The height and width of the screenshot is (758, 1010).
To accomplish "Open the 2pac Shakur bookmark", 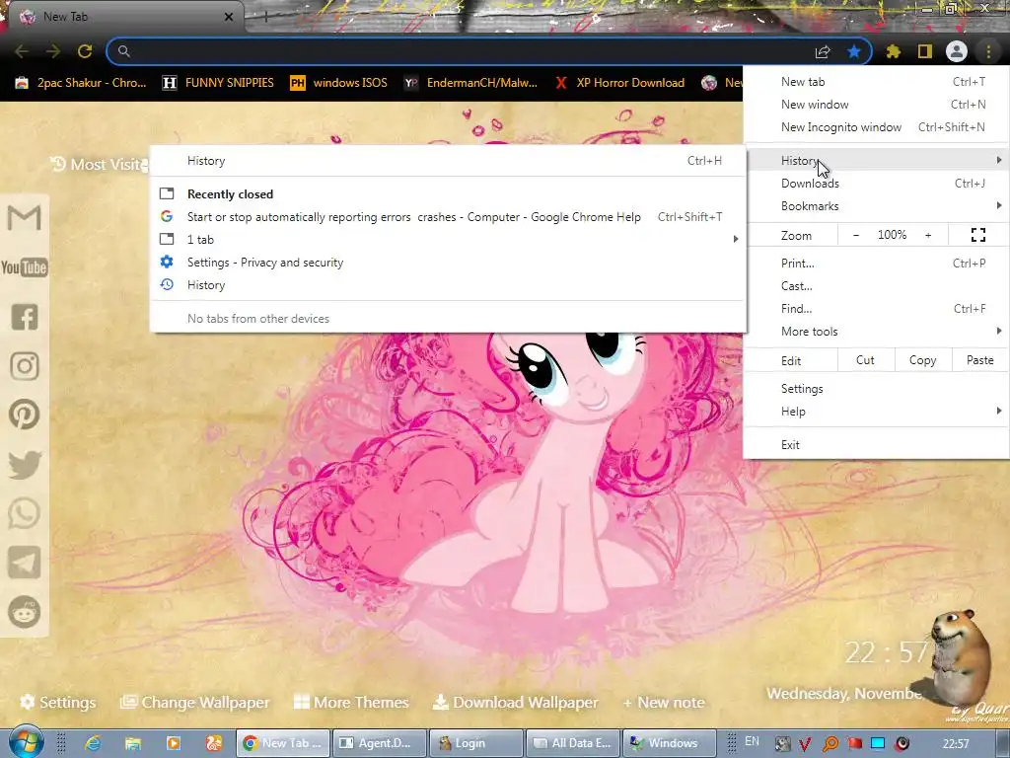I will (81, 83).
